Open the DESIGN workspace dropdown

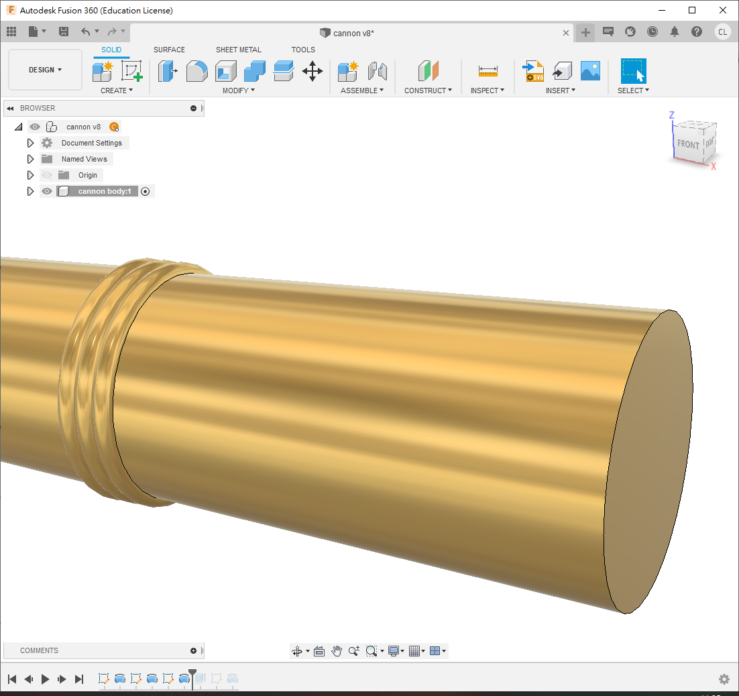coord(45,70)
